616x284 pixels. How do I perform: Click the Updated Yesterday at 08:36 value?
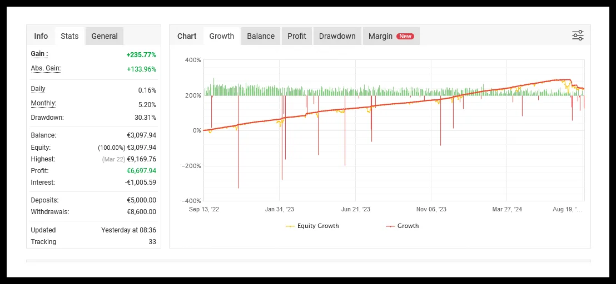point(128,230)
